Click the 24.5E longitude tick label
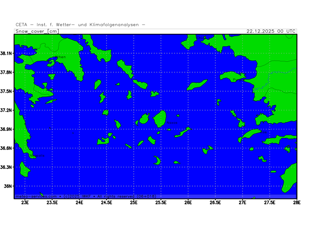311x233 pixels. point(107,202)
